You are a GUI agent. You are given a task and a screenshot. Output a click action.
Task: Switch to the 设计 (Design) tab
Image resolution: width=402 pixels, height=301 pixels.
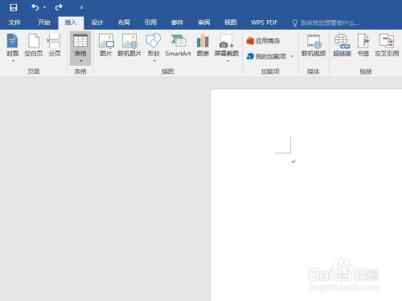pos(97,22)
